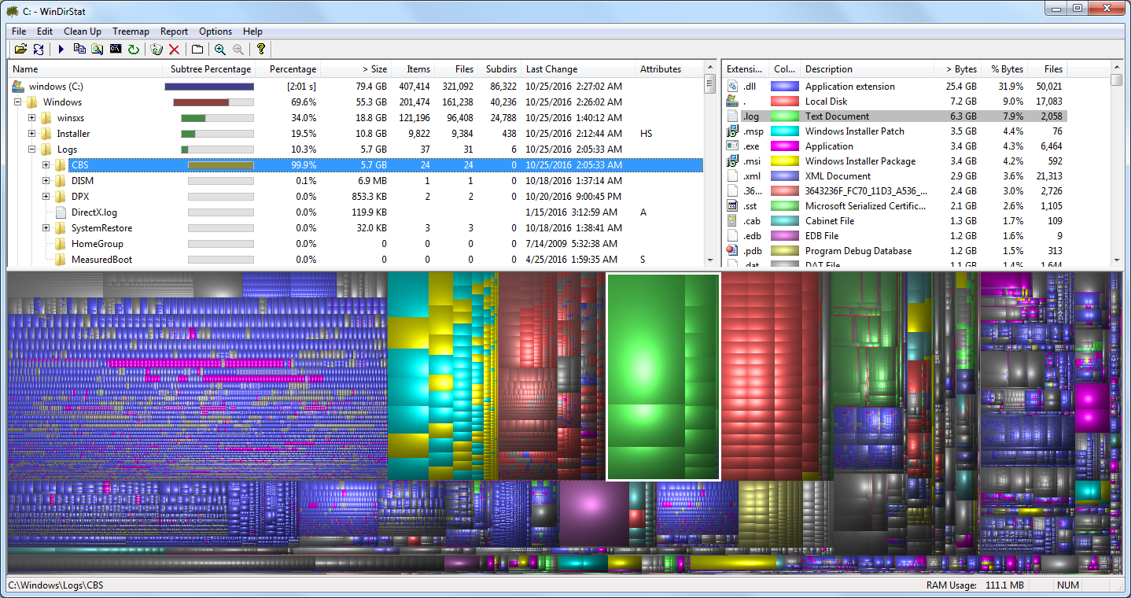The width and height of the screenshot is (1131, 598).
Task: Click the Copy Path toolbar icon
Action: tap(79, 49)
